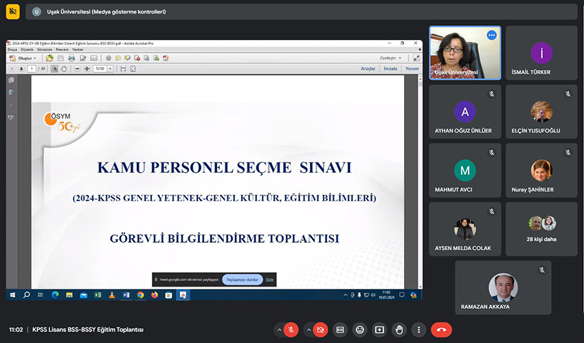Viewport: 584px width, 343px height.
Task: Click the Gizle link in sharing bar
Action: [x=270, y=279]
